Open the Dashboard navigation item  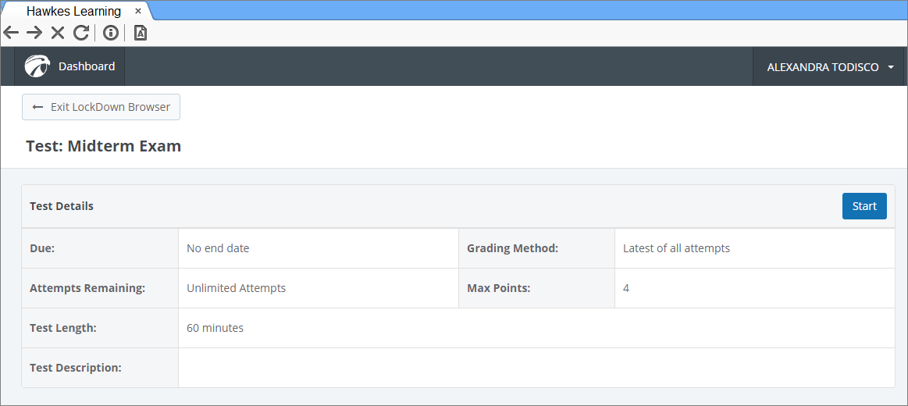coord(87,66)
